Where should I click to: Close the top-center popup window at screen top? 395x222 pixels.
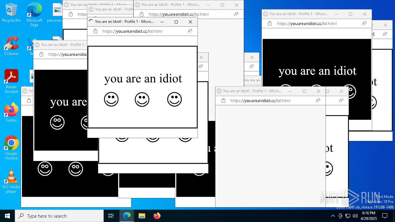[x=237, y=5]
